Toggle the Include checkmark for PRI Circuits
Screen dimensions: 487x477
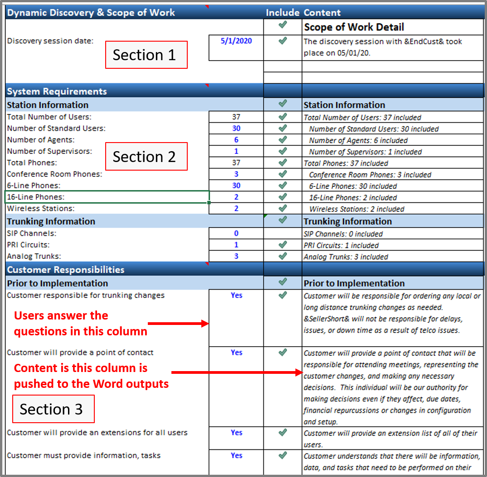[282, 245]
